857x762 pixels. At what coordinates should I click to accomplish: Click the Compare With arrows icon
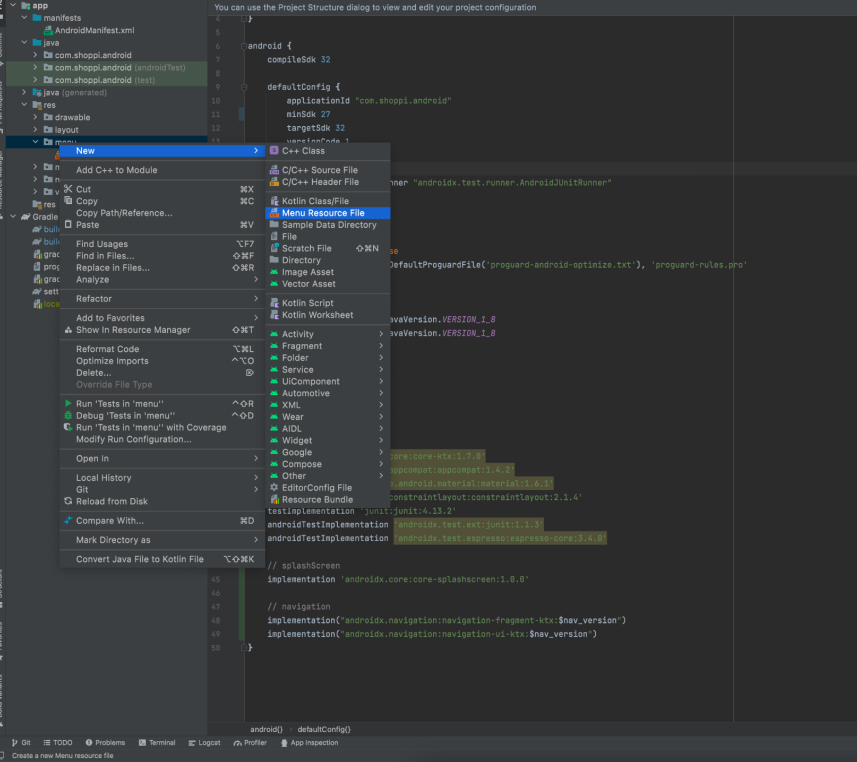coord(68,521)
